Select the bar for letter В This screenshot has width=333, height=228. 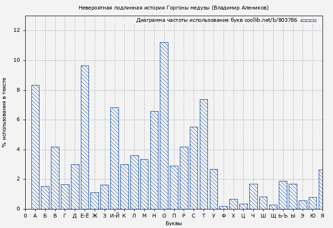click(x=55, y=178)
